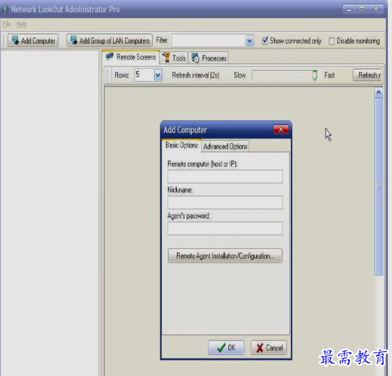Click the Network LookOut app title icon
This screenshot has width=392, height=376.
point(5,9)
